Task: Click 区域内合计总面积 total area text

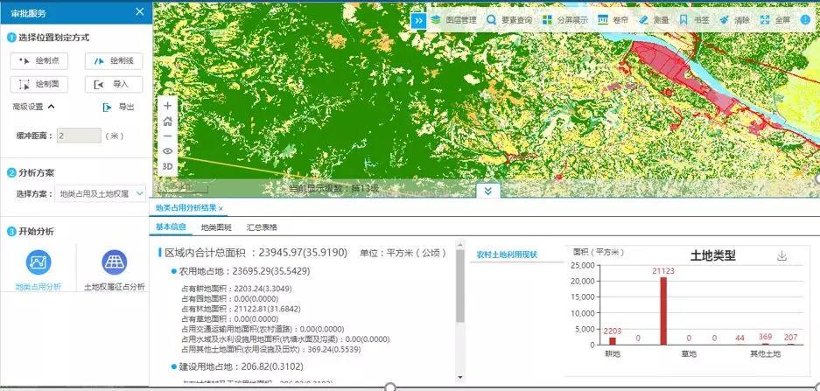Action: click(x=256, y=253)
